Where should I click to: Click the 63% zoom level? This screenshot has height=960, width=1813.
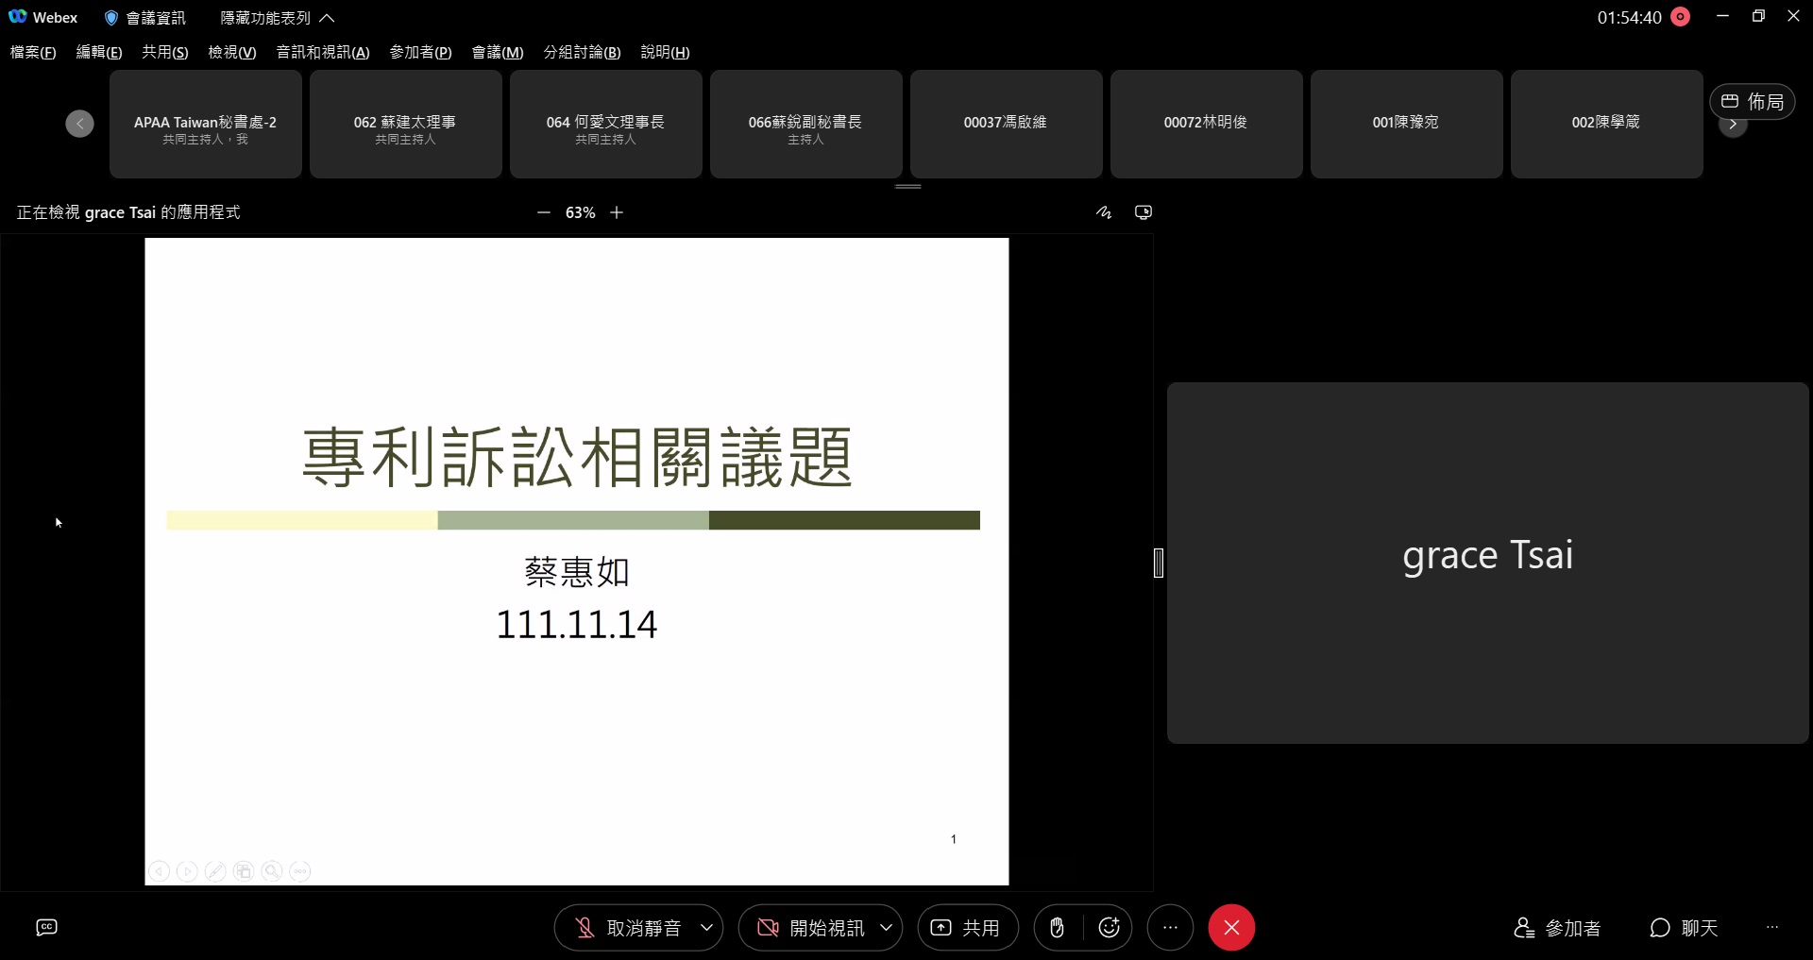(x=580, y=212)
